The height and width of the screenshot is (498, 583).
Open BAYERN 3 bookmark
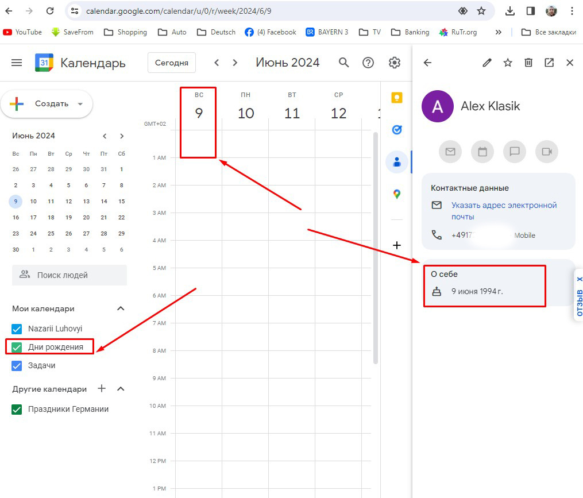point(327,32)
